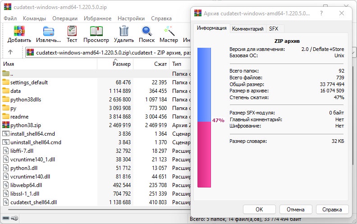Click the '2.0 / Deflate+Store' value

coord(323,49)
